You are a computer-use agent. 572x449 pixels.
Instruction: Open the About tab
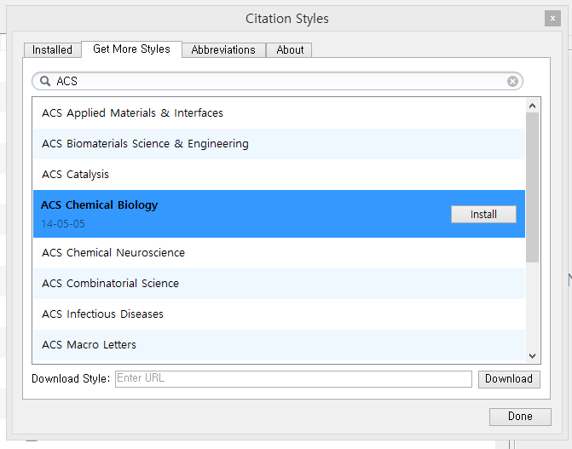tap(290, 49)
